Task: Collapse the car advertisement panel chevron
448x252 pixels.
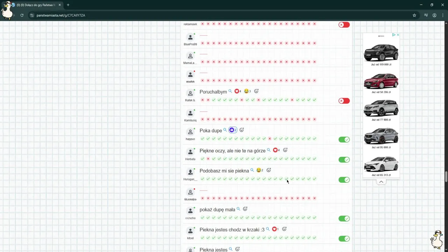Action: 381,182
